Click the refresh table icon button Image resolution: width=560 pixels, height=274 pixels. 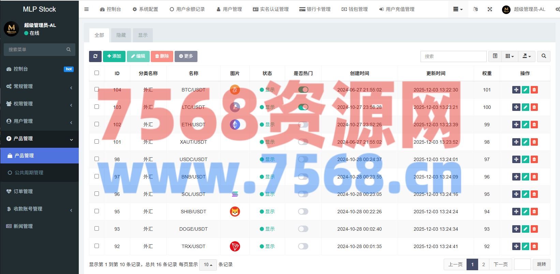tap(95, 56)
